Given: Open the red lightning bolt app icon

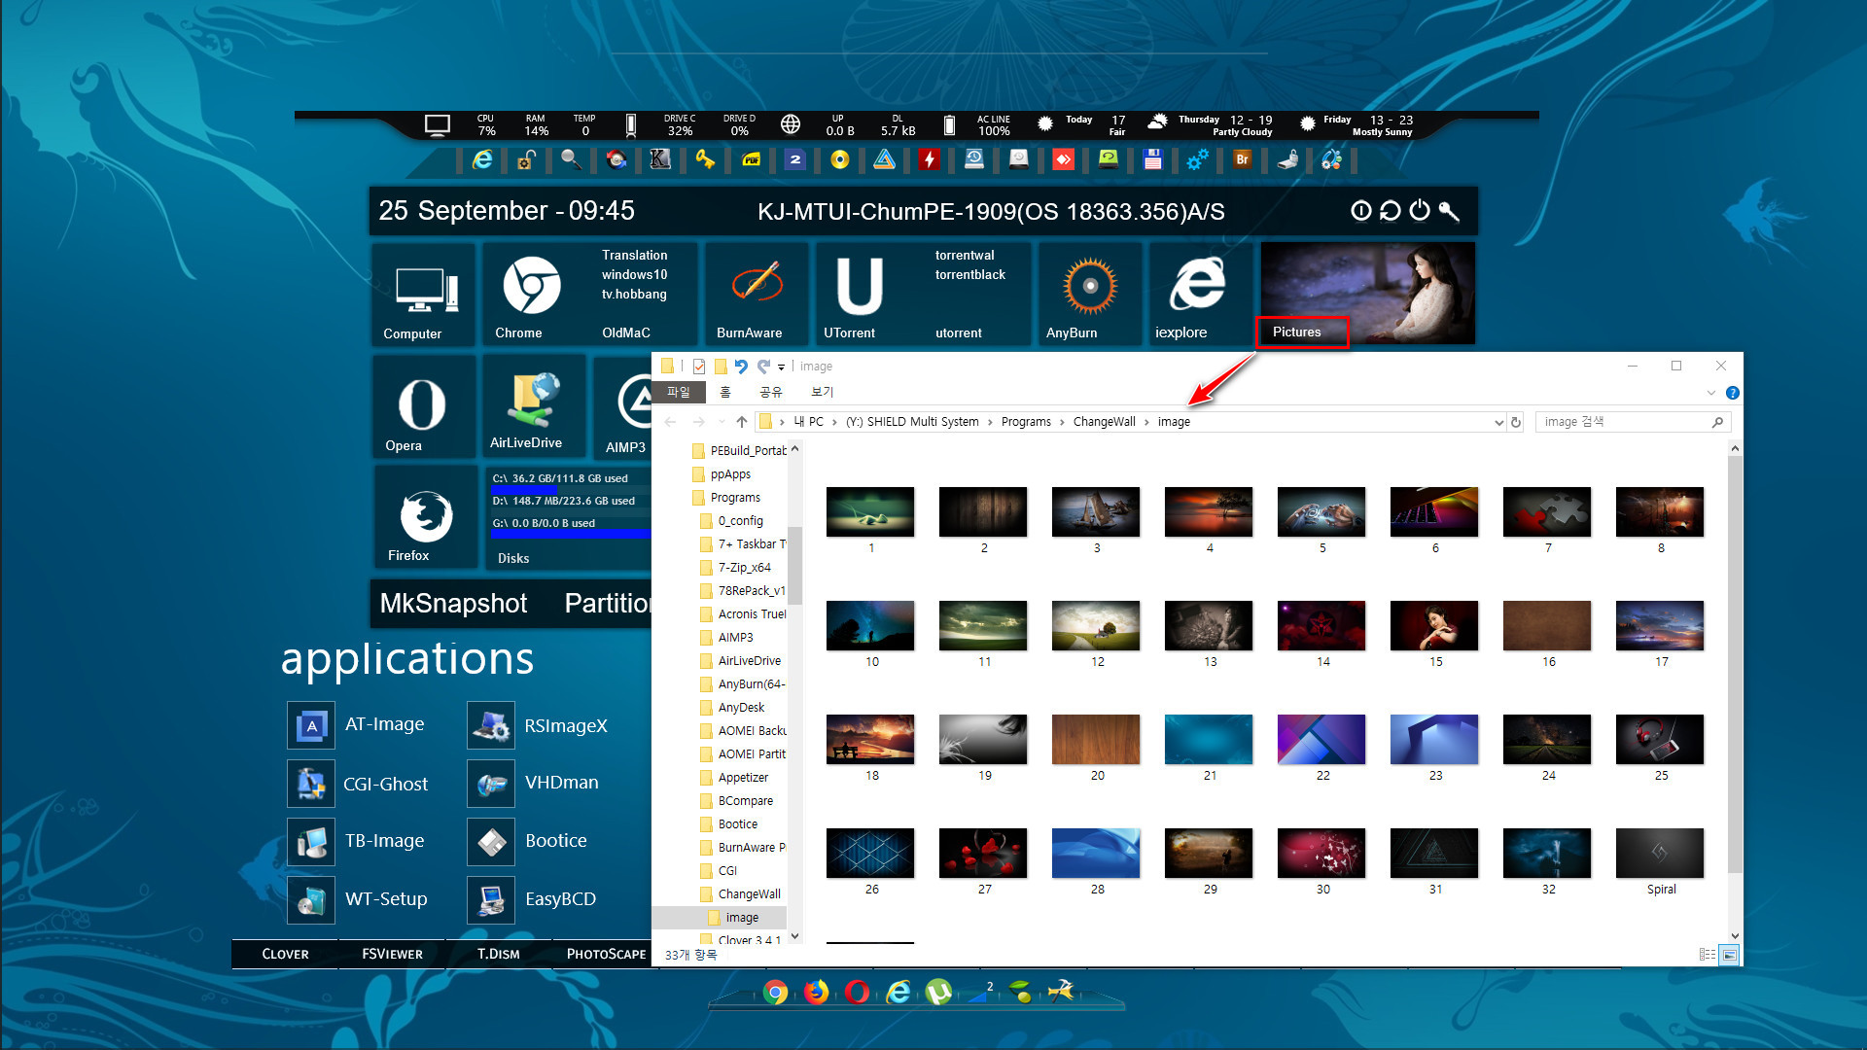Looking at the screenshot, I should (x=930, y=159).
